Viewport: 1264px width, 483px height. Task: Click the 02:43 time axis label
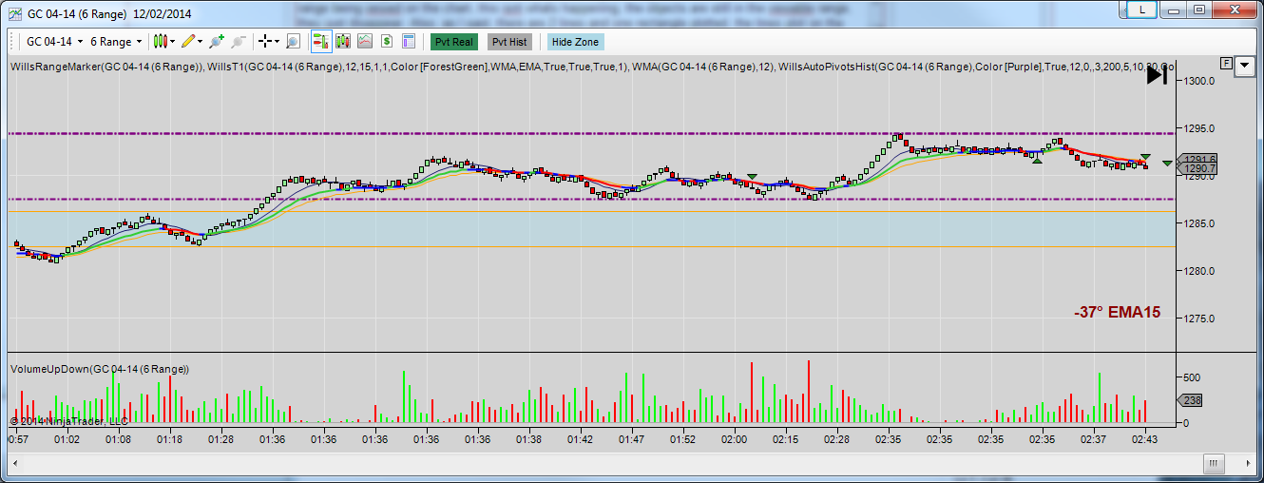pos(1144,439)
